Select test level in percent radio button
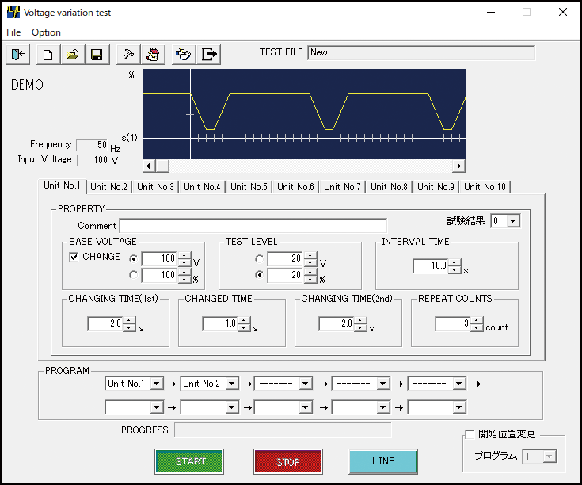The image size is (582, 485). [260, 275]
